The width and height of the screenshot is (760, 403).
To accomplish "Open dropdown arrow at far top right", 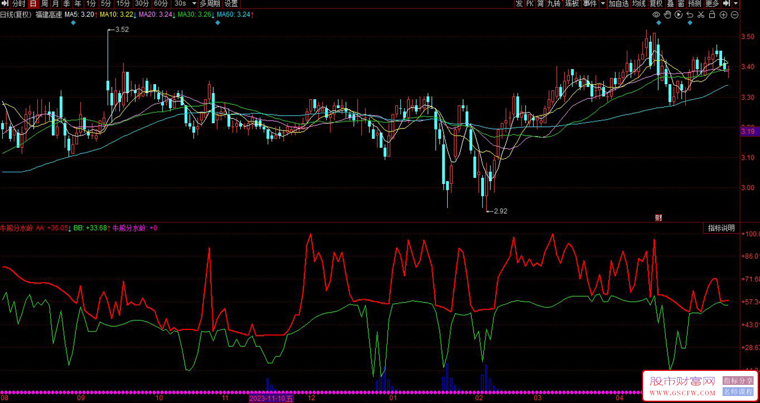I will click(735, 4).
